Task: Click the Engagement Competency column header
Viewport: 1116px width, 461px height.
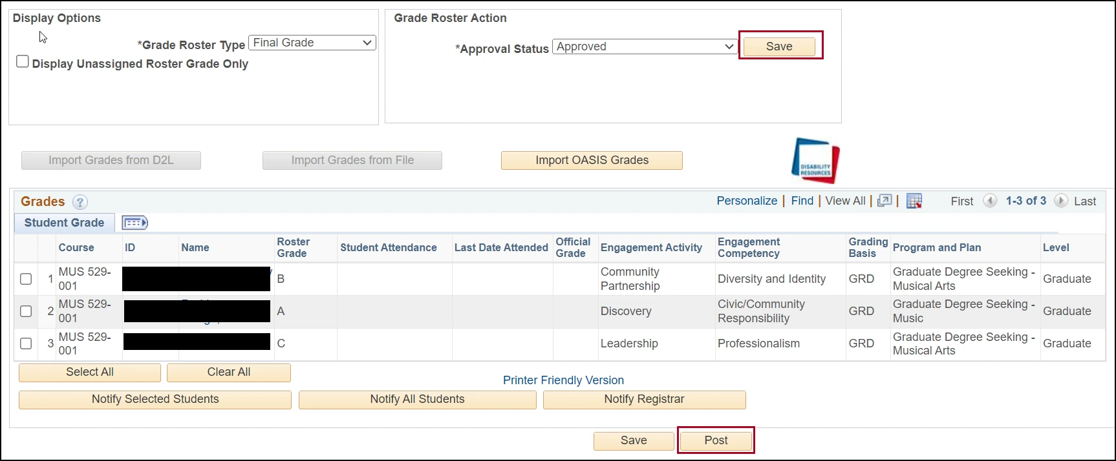Action: coord(749,248)
